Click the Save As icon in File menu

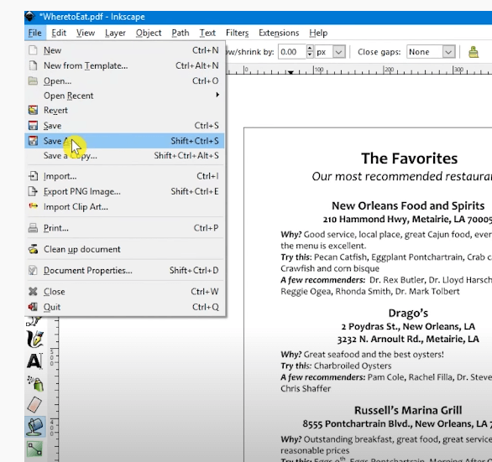[33, 141]
